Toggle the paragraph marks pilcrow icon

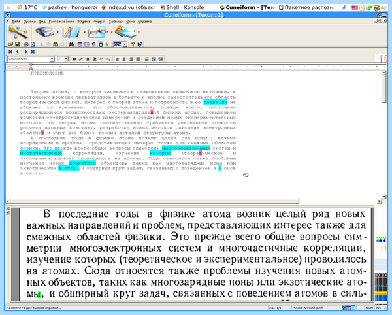(x=93, y=44)
